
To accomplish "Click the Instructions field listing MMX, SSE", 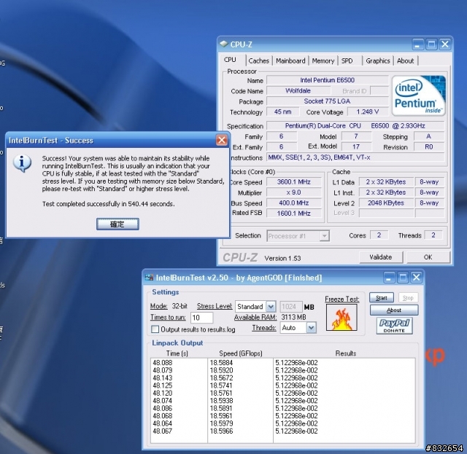I will [x=355, y=157].
